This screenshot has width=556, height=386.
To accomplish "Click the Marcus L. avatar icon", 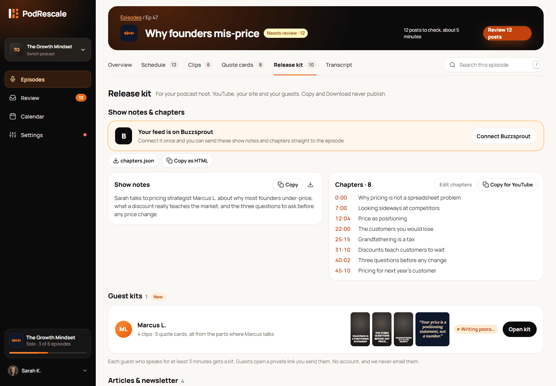I will [124, 329].
